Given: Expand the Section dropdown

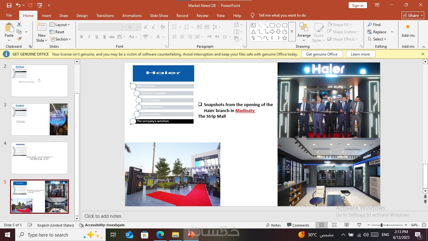Looking at the screenshot, I should click(60, 39).
